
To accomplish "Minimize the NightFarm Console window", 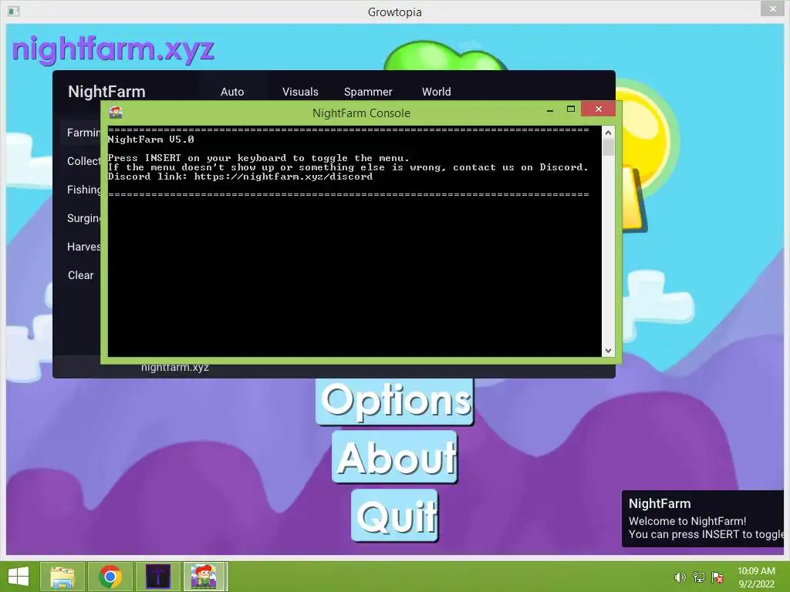I will pyautogui.click(x=550, y=109).
